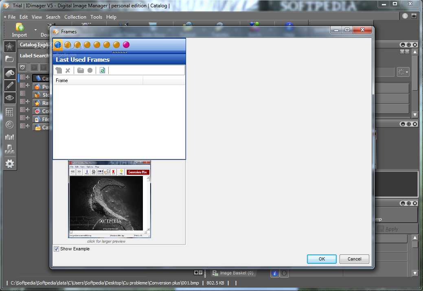Select the orange ball next to the magenta ball
The width and height of the screenshot is (423, 291).
click(116, 45)
